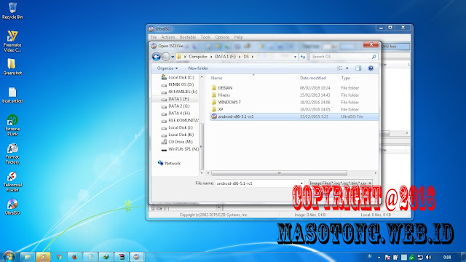The height and width of the screenshot is (262, 466).
Task: Open the Recycle Bin desktop icon
Action: [x=12, y=11]
